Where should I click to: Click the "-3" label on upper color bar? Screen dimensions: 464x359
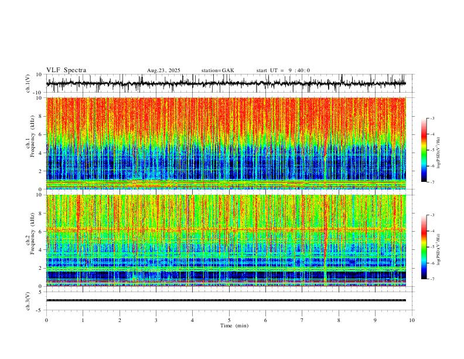pos(432,118)
